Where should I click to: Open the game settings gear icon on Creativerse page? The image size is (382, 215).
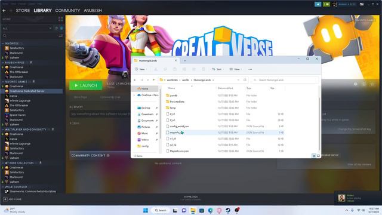(x=356, y=84)
